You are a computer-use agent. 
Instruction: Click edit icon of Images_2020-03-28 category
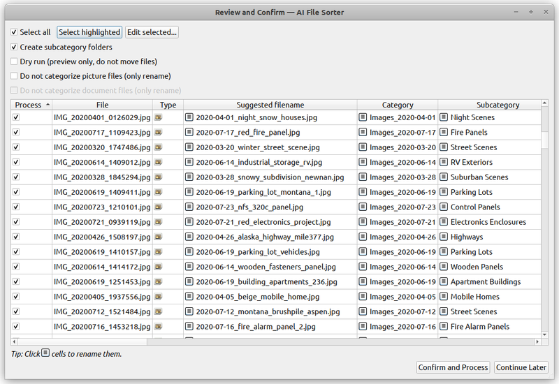pyautogui.click(x=363, y=177)
